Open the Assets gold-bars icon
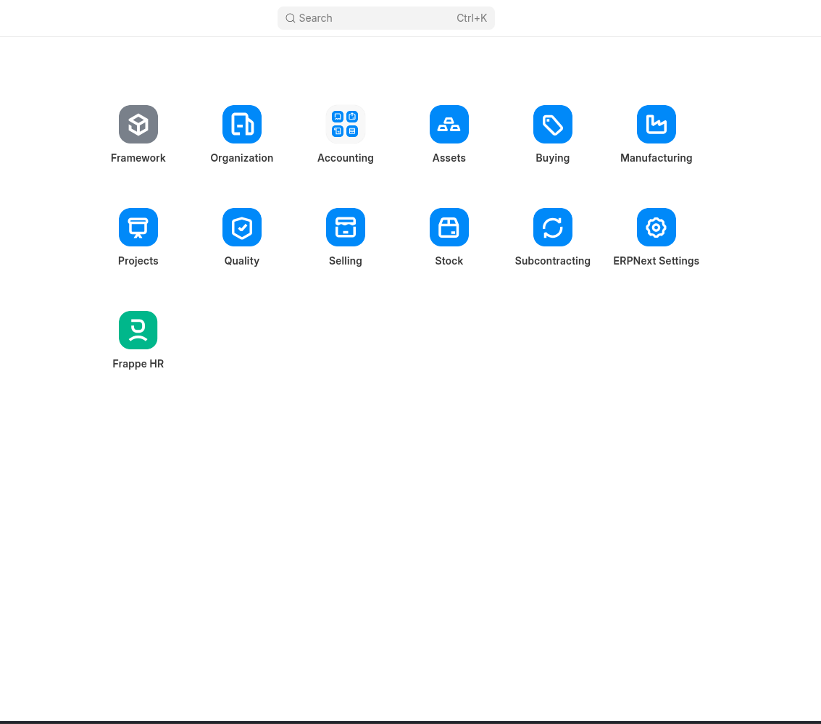Screen dimensions: 821x724 click(x=449, y=124)
